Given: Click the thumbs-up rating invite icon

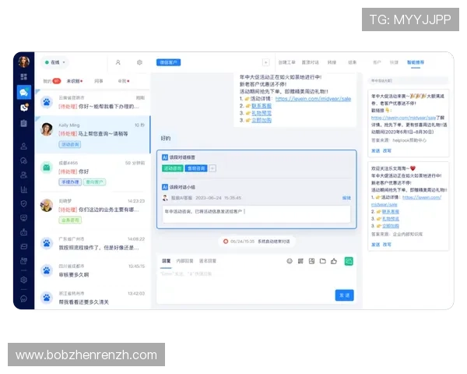Looking at the screenshot, I should click(x=334, y=261).
